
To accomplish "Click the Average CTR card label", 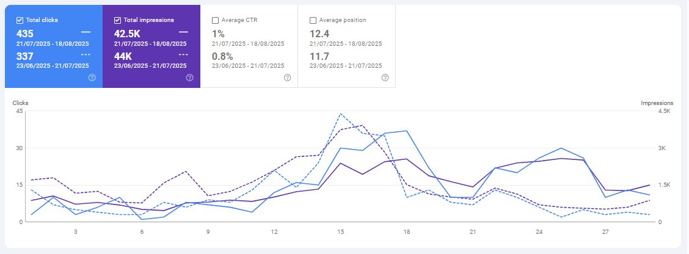I will point(239,20).
